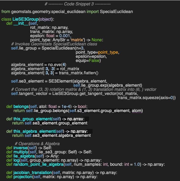This screenshot has height=181, width=180.
Task: Click the projection method definition
Action: click(52, 177)
